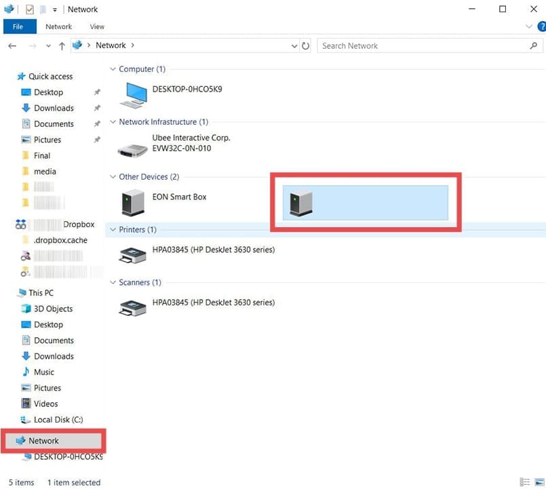Open the address bar history dropdown
Viewport: 546px width, 489px height.
pyautogui.click(x=294, y=46)
